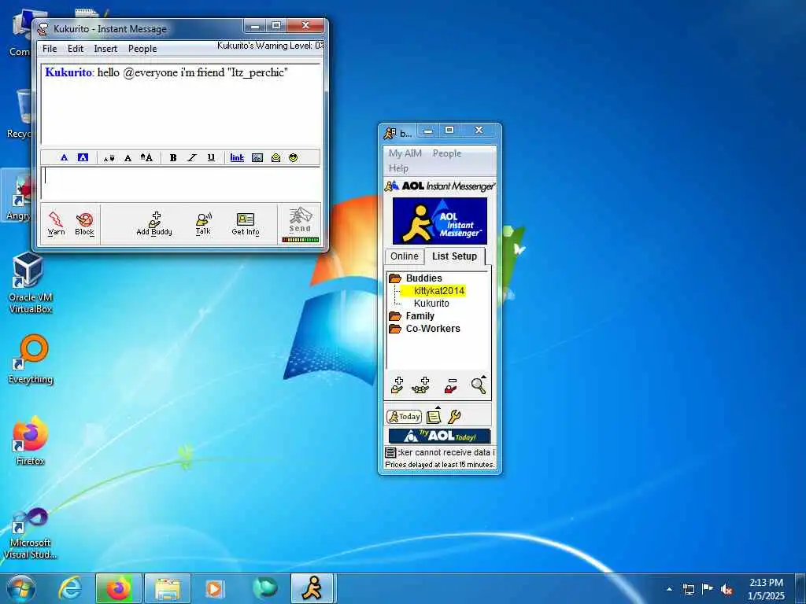The height and width of the screenshot is (604, 806).
Task: Click the add group icon in List Setup
Action: tap(420, 385)
